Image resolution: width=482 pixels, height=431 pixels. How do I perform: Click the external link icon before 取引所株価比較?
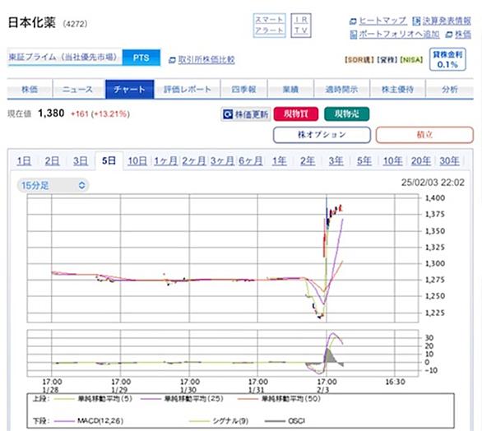click(172, 60)
